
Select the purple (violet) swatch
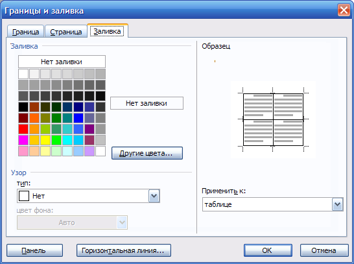[89, 129]
